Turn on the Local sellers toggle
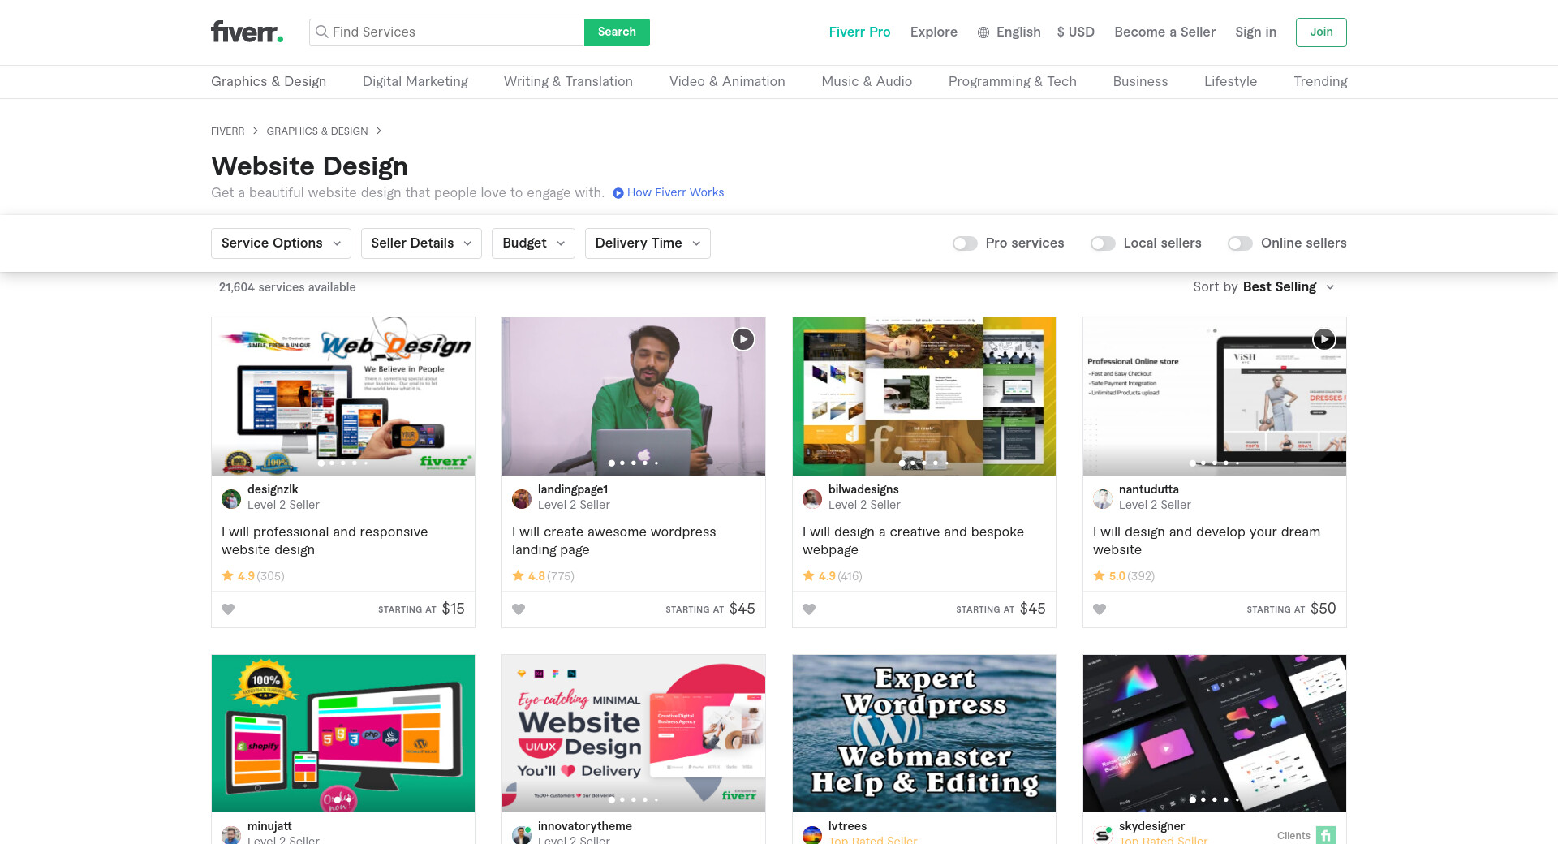The height and width of the screenshot is (844, 1558). [x=1103, y=243]
